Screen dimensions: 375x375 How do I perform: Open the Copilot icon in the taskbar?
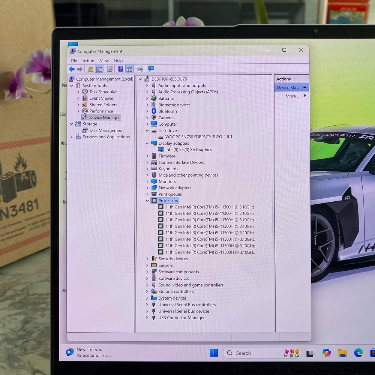coord(327,353)
